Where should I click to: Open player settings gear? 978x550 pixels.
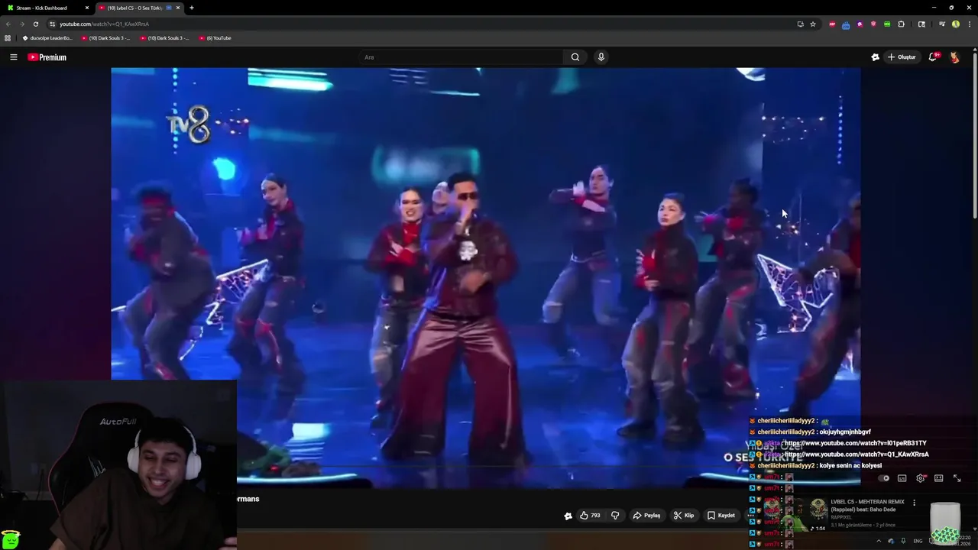(x=921, y=478)
